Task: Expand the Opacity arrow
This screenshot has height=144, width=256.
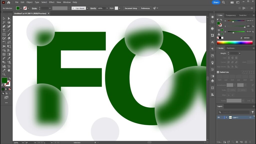Action: point(107,8)
